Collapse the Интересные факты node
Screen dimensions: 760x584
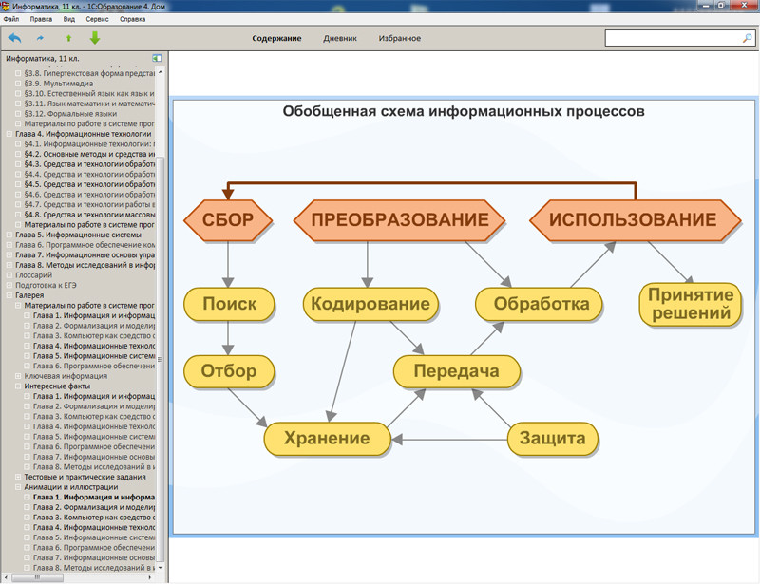pyautogui.click(x=18, y=386)
